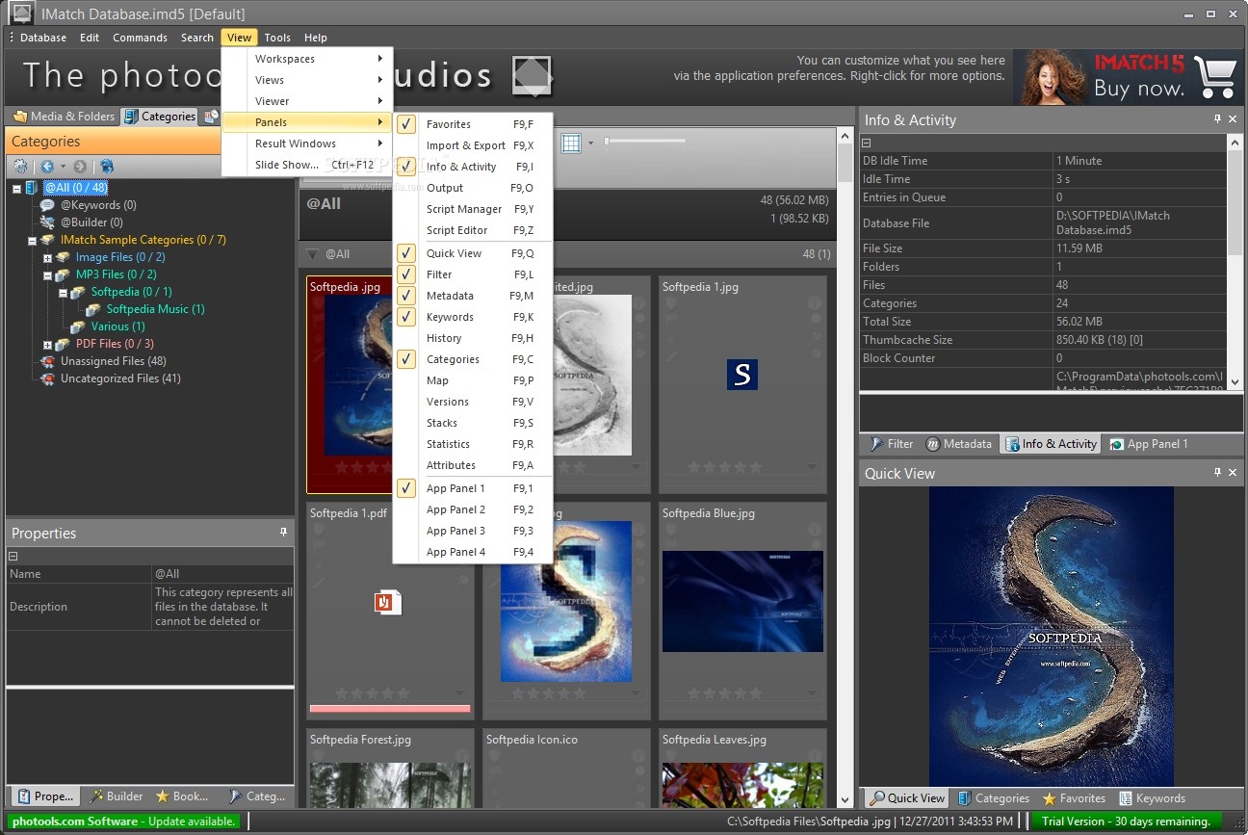Pin the Properties panel
The image size is (1248, 835).
pyautogui.click(x=283, y=532)
